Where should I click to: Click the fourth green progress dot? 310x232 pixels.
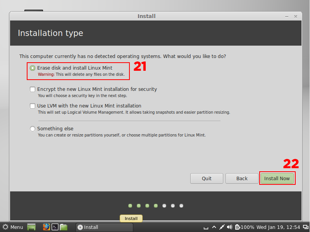(156, 206)
